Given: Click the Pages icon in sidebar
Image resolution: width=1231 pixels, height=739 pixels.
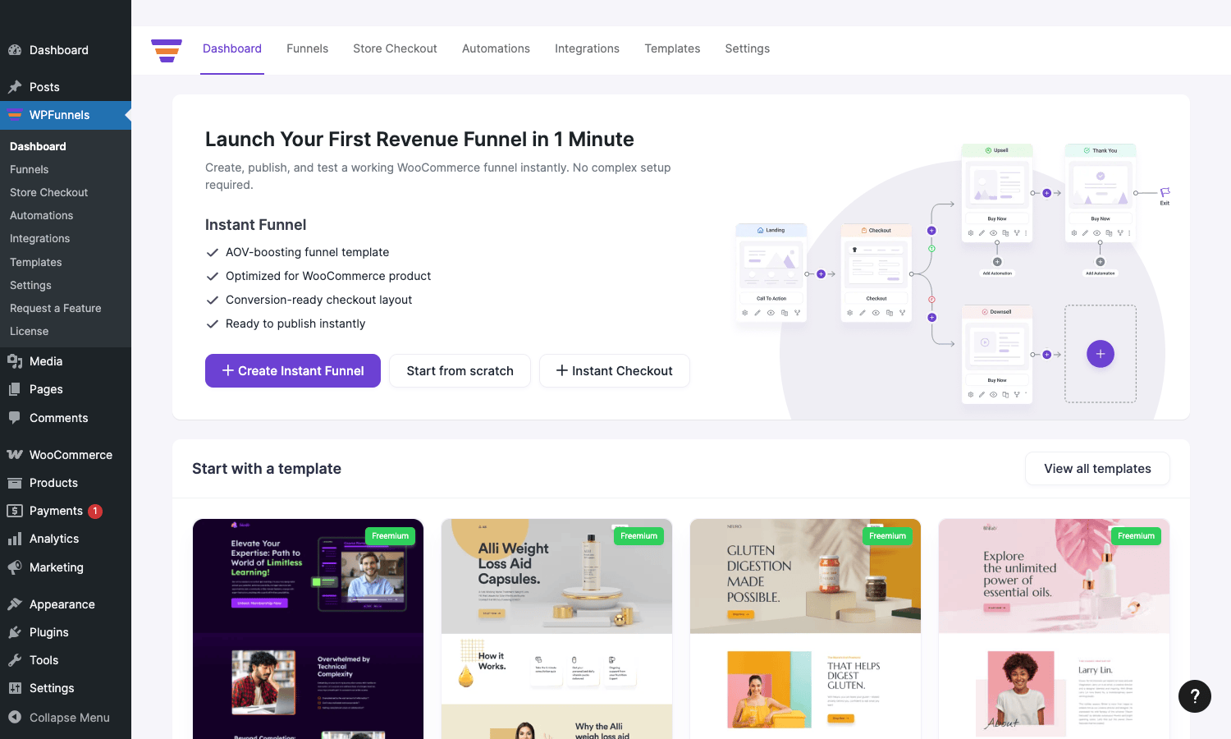Looking at the screenshot, I should pos(15,389).
